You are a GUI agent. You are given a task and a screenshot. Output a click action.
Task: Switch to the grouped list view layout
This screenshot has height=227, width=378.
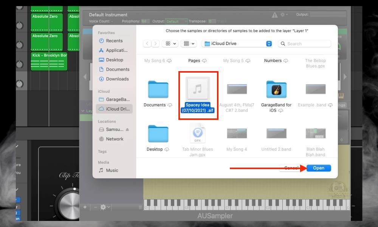[x=186, y=44]
